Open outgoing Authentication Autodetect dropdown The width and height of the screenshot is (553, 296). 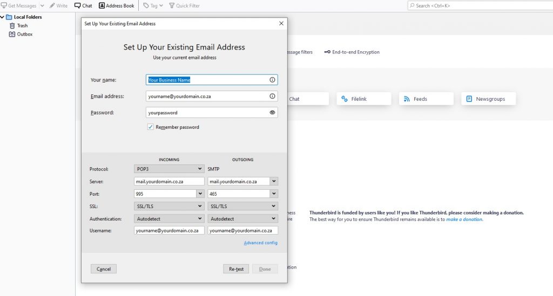242,218
